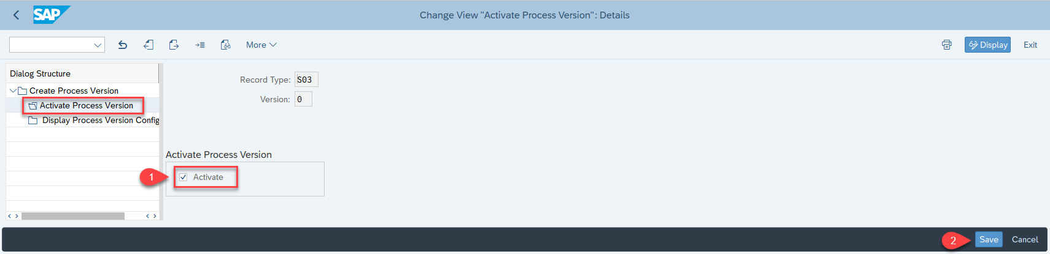Collapse the Create Process Version node

[13, 91]
